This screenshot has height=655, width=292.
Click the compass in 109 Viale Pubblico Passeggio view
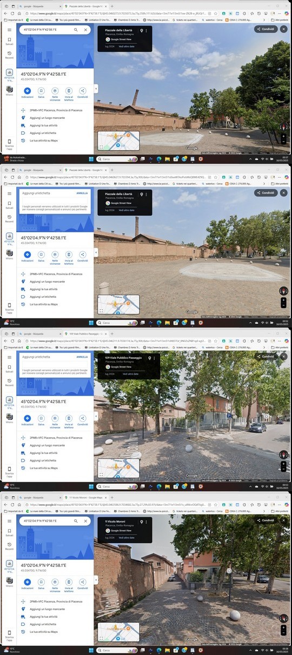(284, 455)
